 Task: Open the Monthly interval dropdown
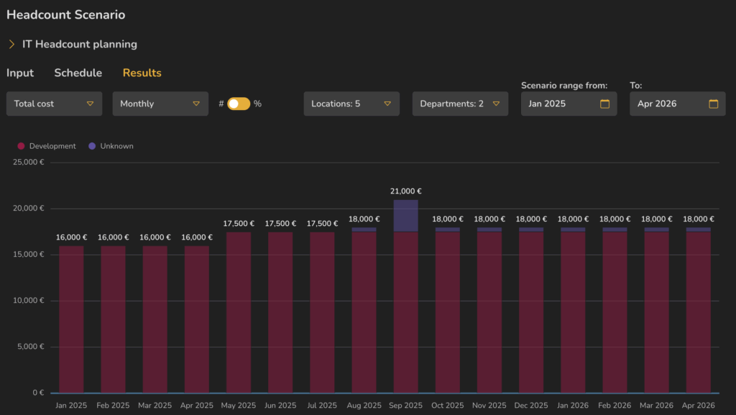coord(160,104)
